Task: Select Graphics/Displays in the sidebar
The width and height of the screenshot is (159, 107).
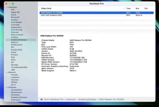Action: tap(21, 40)
